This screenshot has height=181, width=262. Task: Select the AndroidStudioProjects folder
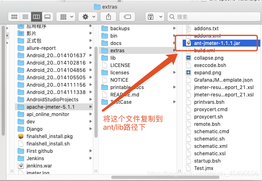54,100
